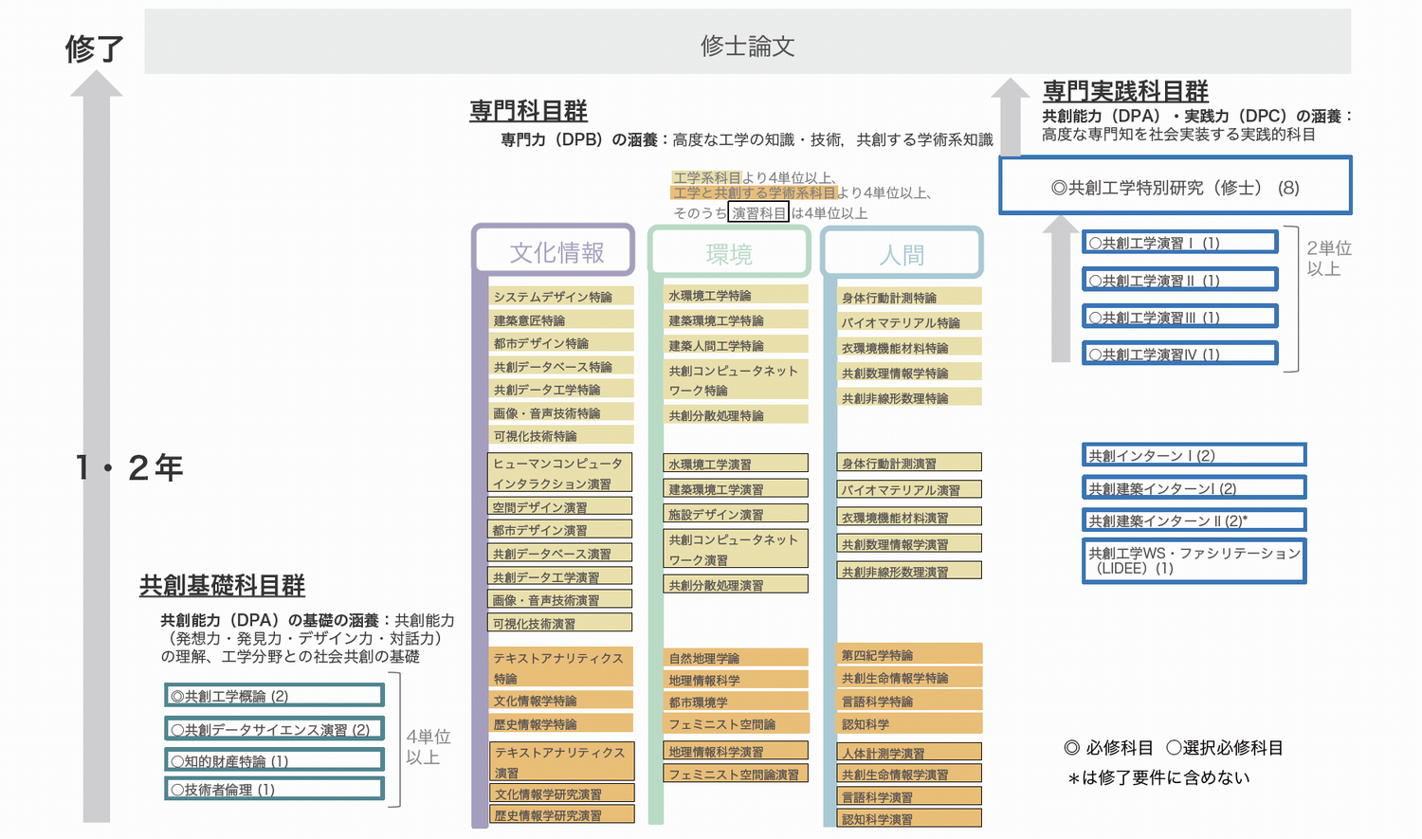1422x839 pixels.
Task: Click the yellow 工学系科目 legend highlight
Action: [706, 177]
